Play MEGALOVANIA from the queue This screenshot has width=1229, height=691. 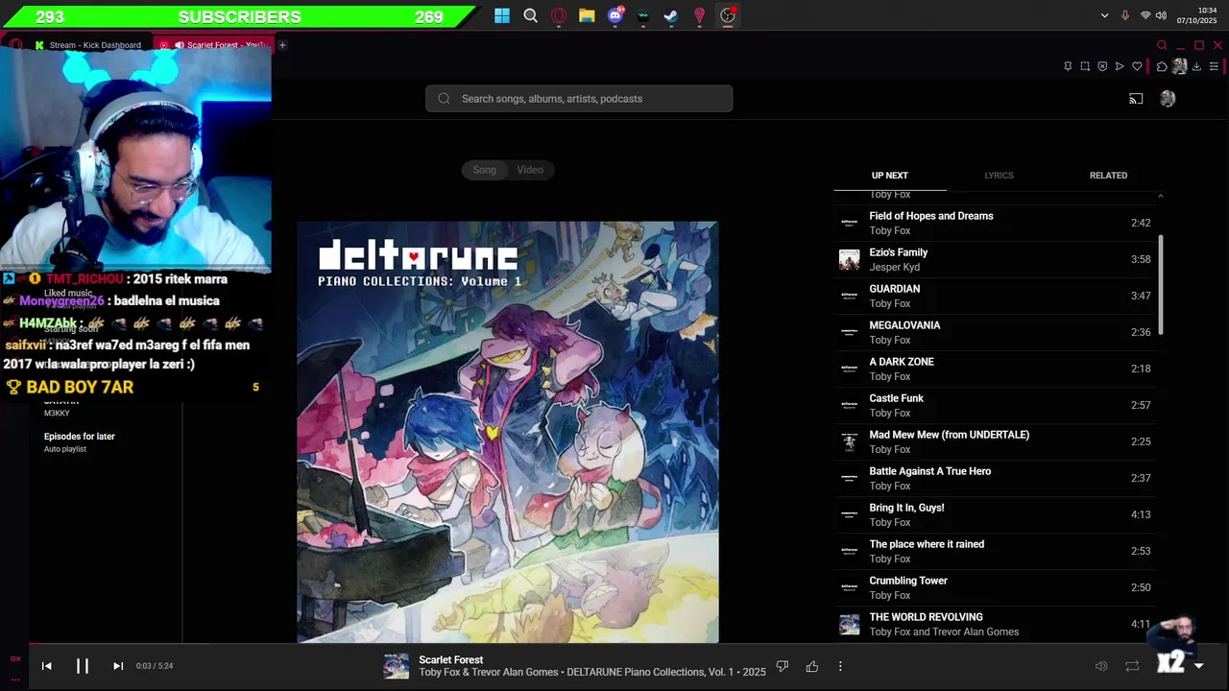click(x=995, y=332)
